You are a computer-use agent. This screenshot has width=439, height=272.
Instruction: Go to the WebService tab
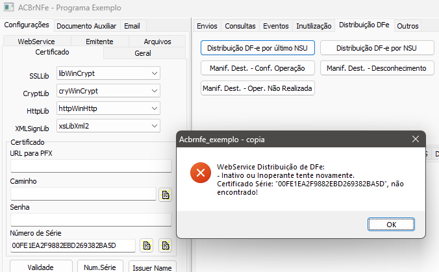pos(36,42)
